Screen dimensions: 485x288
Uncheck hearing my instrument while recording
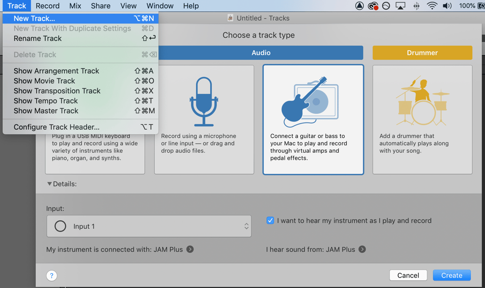[x=270, y=220]
